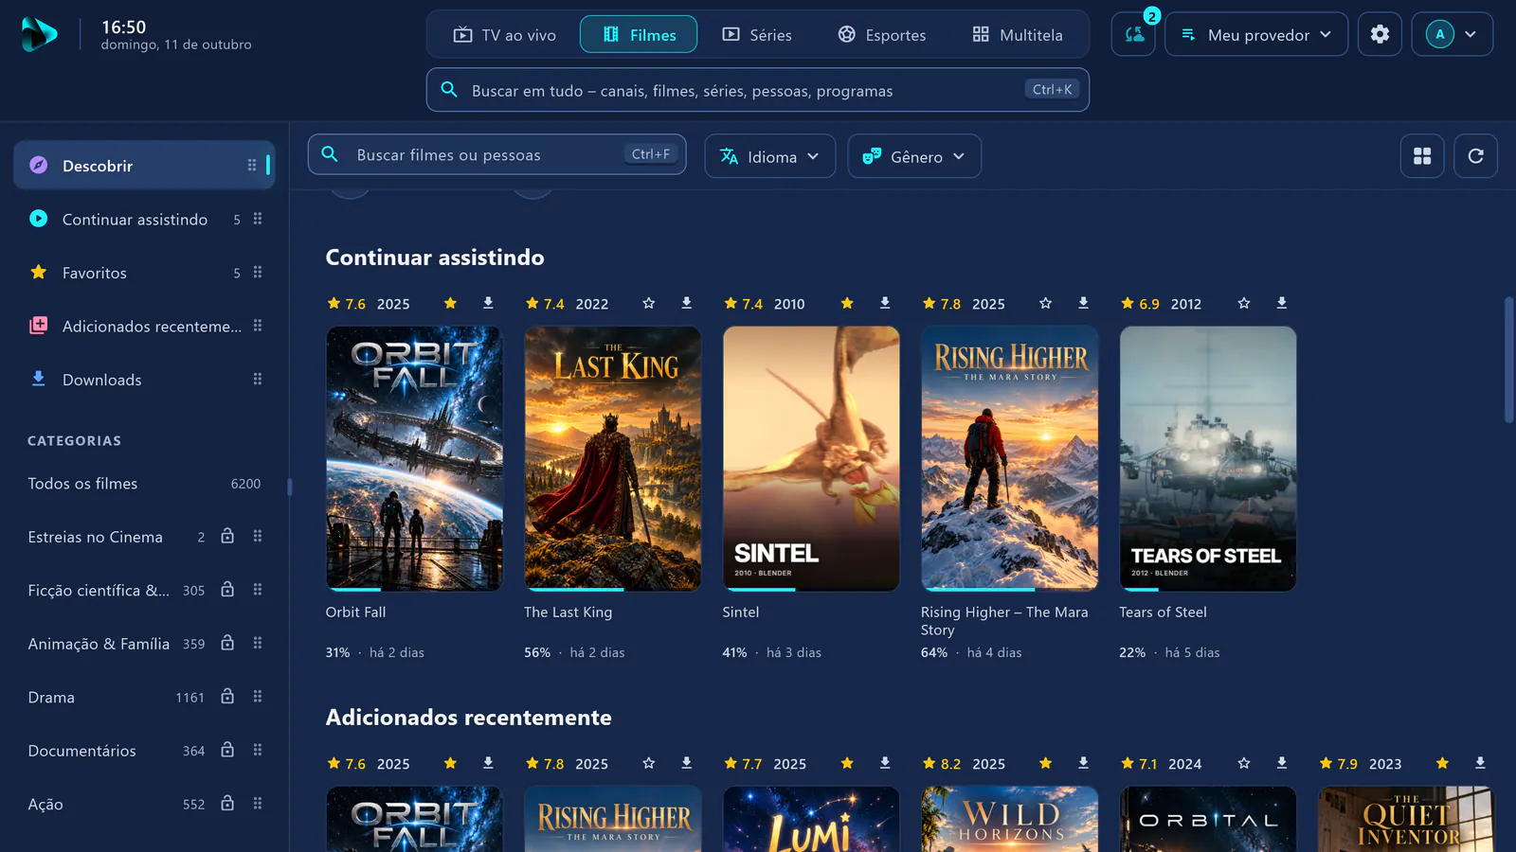The image size is (1516, 852).
Task: Download Rising Higher in Continuar assistindo
Action: click(1083, 303)
